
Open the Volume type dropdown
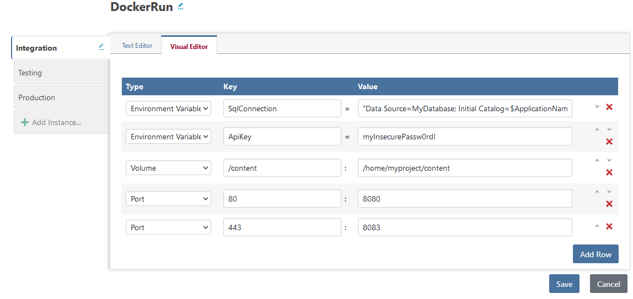(168, 168)
